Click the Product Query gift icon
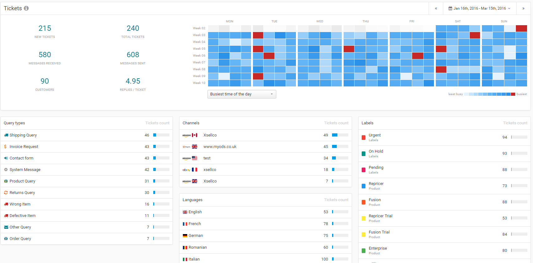This screenshot has width=533, height=263. click(6, 181)
